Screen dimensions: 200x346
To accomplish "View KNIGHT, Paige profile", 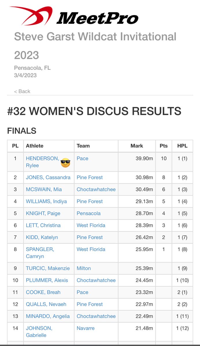I will pyautogui.click(x=43, y=213).
